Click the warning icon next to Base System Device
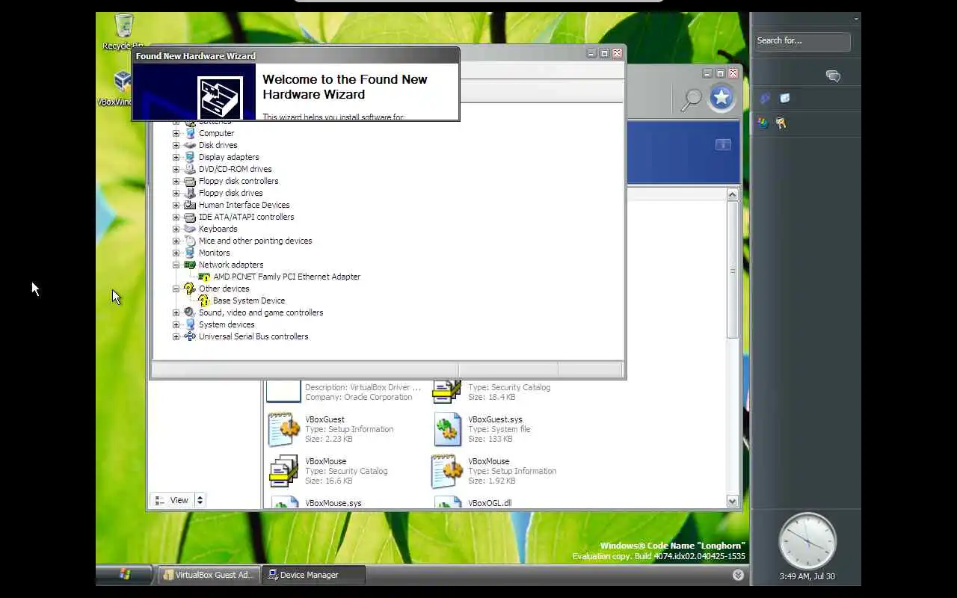Screen dimensions: 957x598 click(x=204, y=300)
